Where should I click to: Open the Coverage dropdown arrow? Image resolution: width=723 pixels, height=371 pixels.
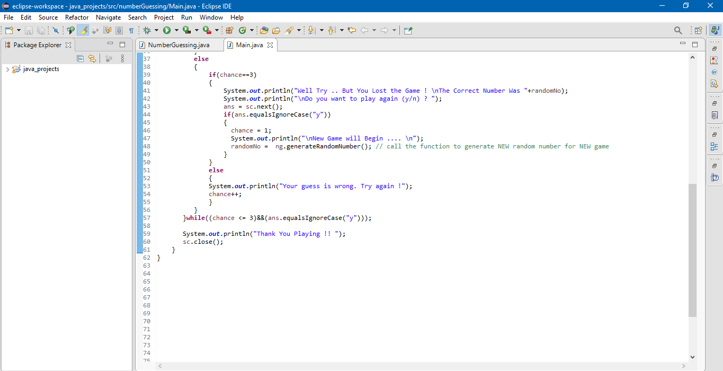(197, 30)
